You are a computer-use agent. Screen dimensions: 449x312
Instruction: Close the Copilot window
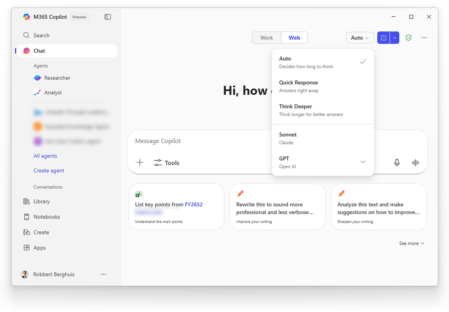point(429,17)
